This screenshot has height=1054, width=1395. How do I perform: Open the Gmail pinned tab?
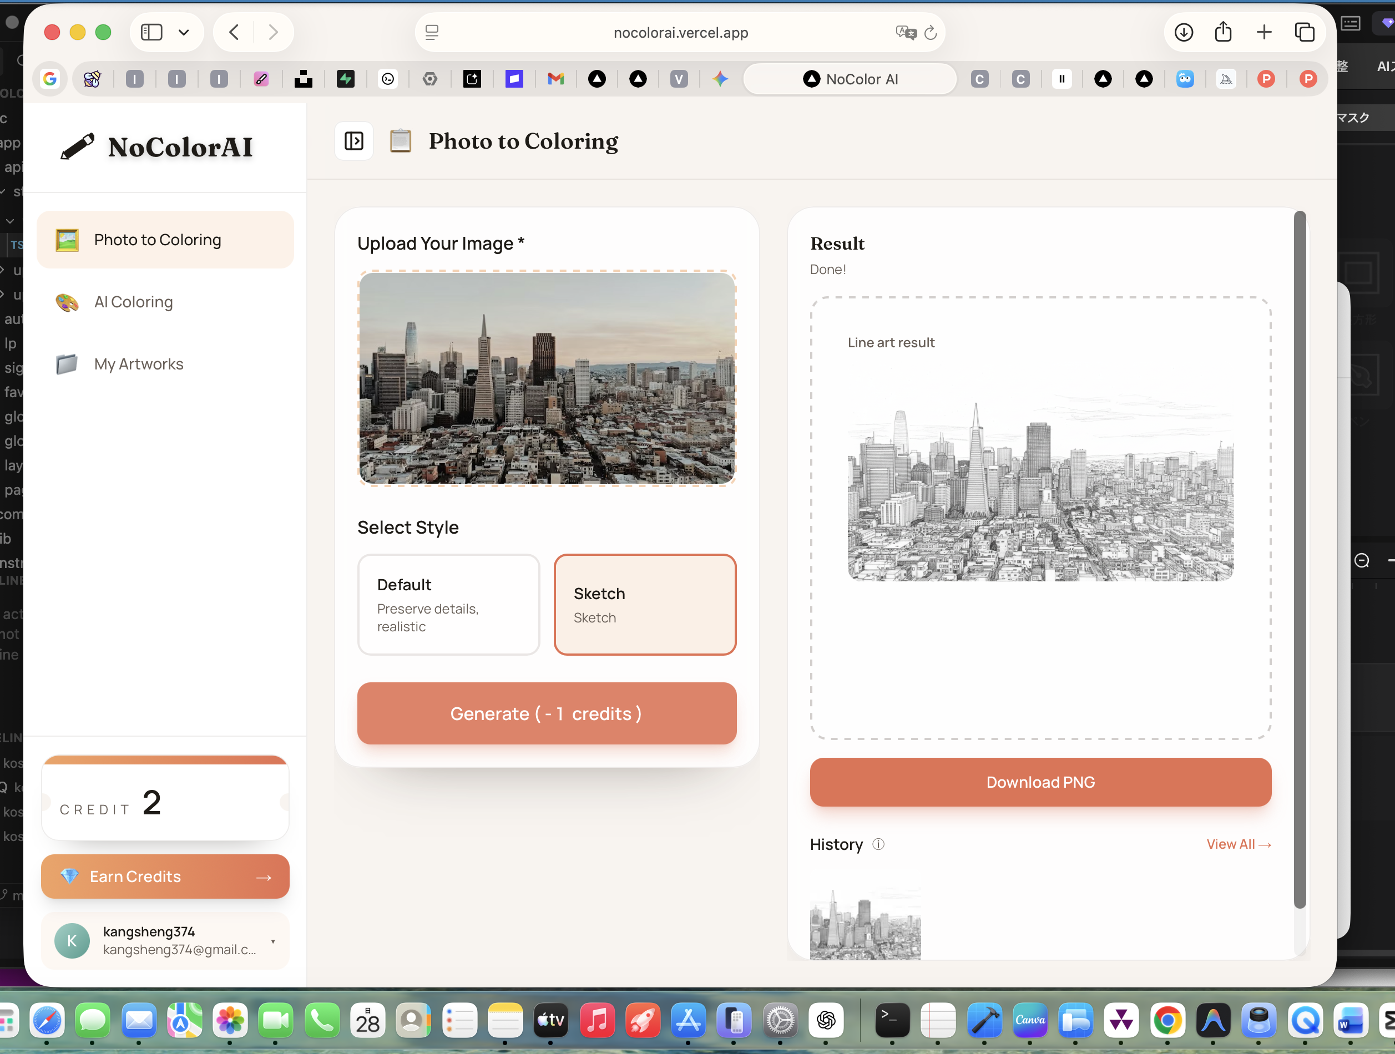click(x=555, y=79)
